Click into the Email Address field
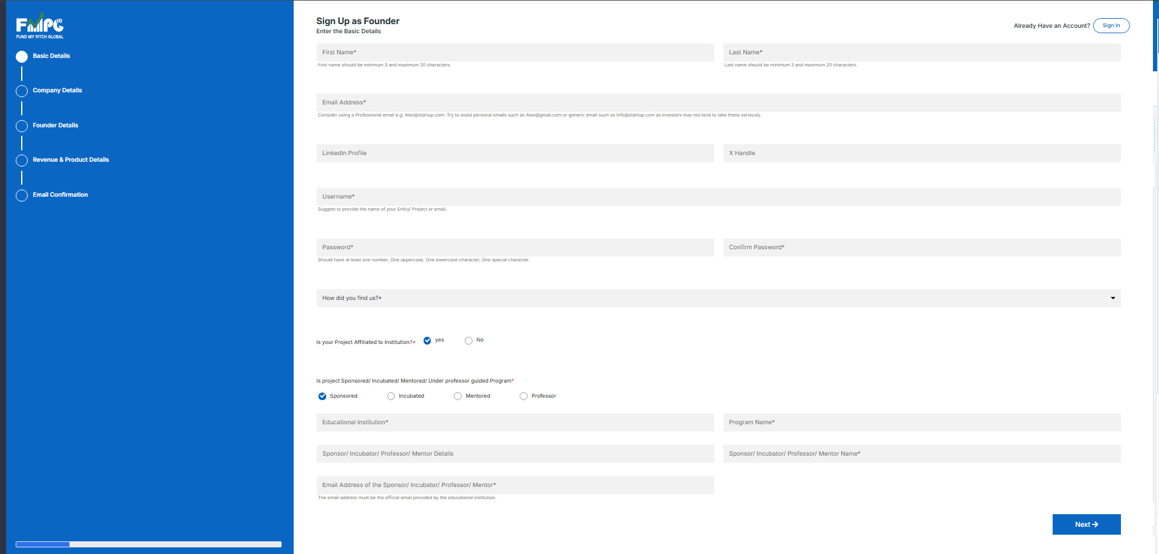The width and height of the screenshot is (1159, 554). pyautogui.click(x=718, y=103)
